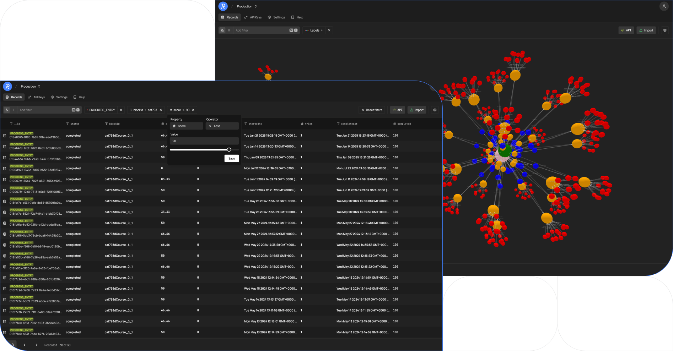Viewport: 673px width, 351px height.
Task: Click the tries column header
Action: click(x=307, y=124)
